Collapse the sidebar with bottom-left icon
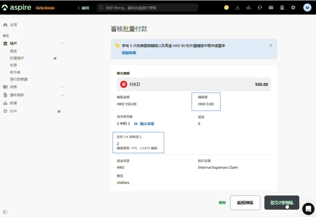This screenshot has width=316, height=217. pyautogui.click(x=6, y=212)
